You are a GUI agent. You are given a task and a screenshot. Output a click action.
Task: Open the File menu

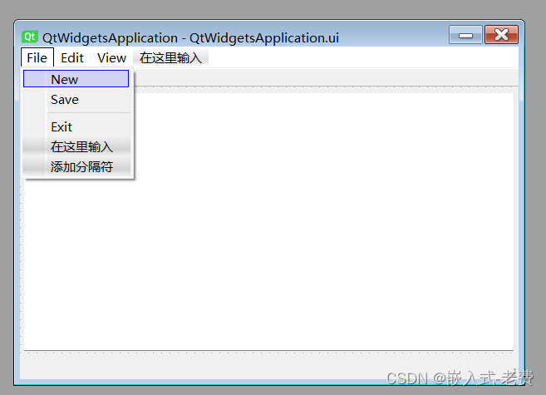[37, 58]
